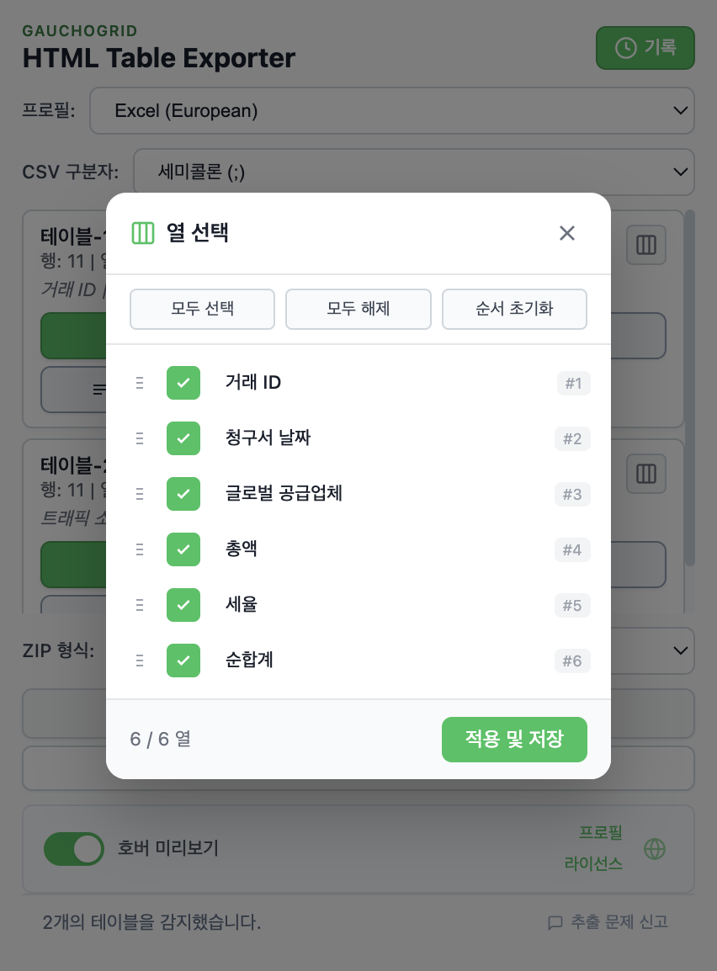Click the globe icon near 라이선스
Screen dimensions: 717x971
pos(655,849)
